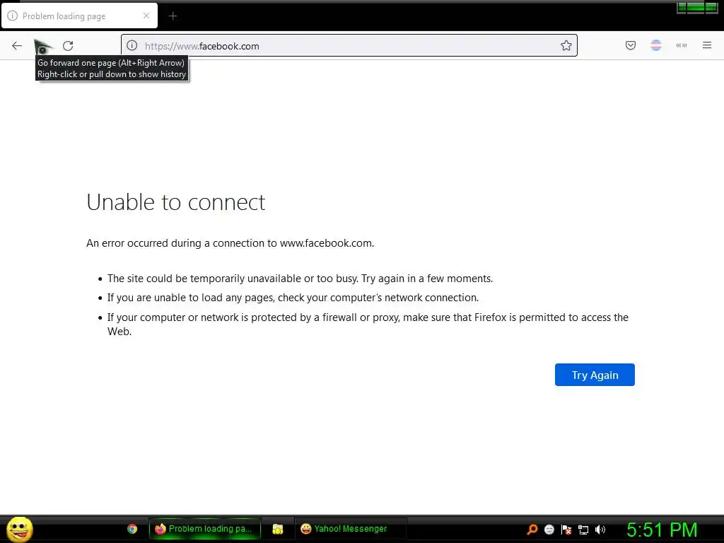Image resolution: width=724 pixels, height=543 pixels.
Task: Click the round gray face tray icon
Action: click(549, 530)
